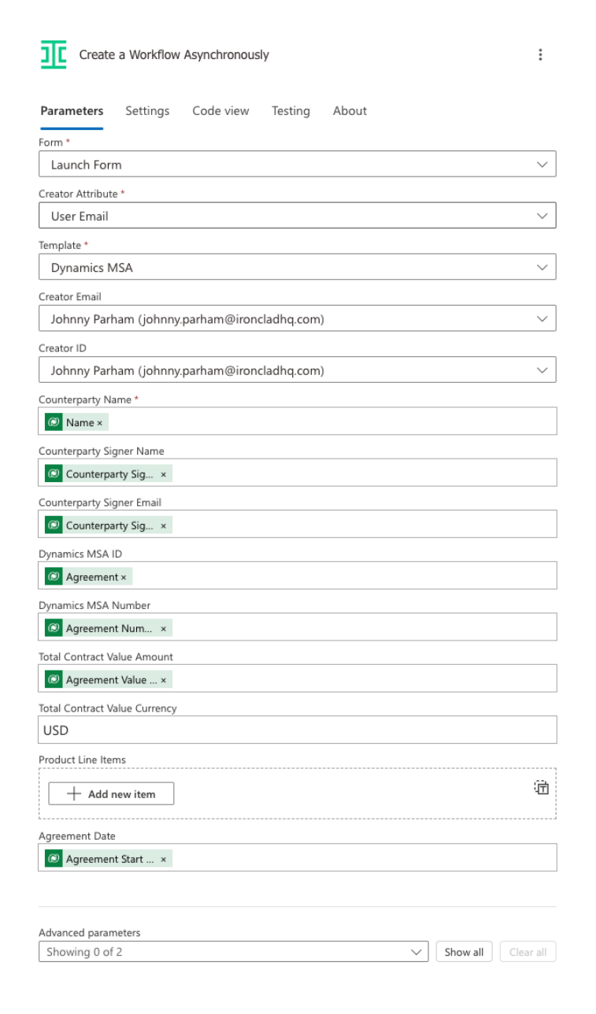The width and height of the screenshot is (596, 1014).
Task: Remove the Name token with its ×
Action: coord(100,423)
